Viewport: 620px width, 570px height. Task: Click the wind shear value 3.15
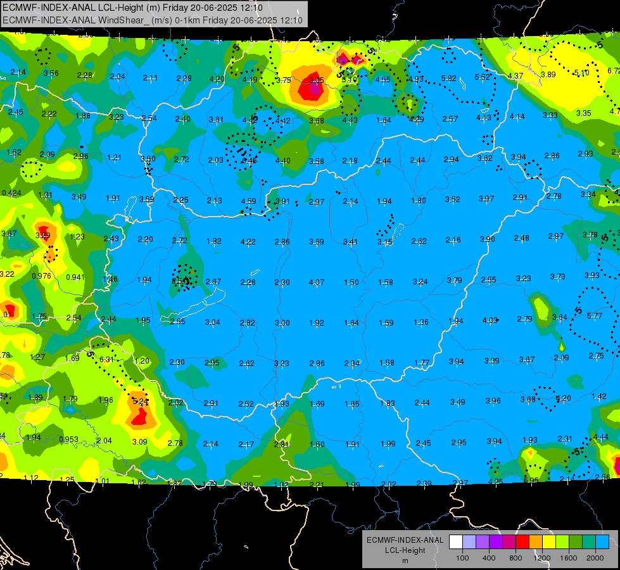tap(385, 242)
